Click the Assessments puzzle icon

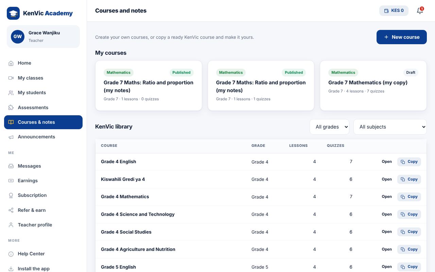[x=11, y=107]
